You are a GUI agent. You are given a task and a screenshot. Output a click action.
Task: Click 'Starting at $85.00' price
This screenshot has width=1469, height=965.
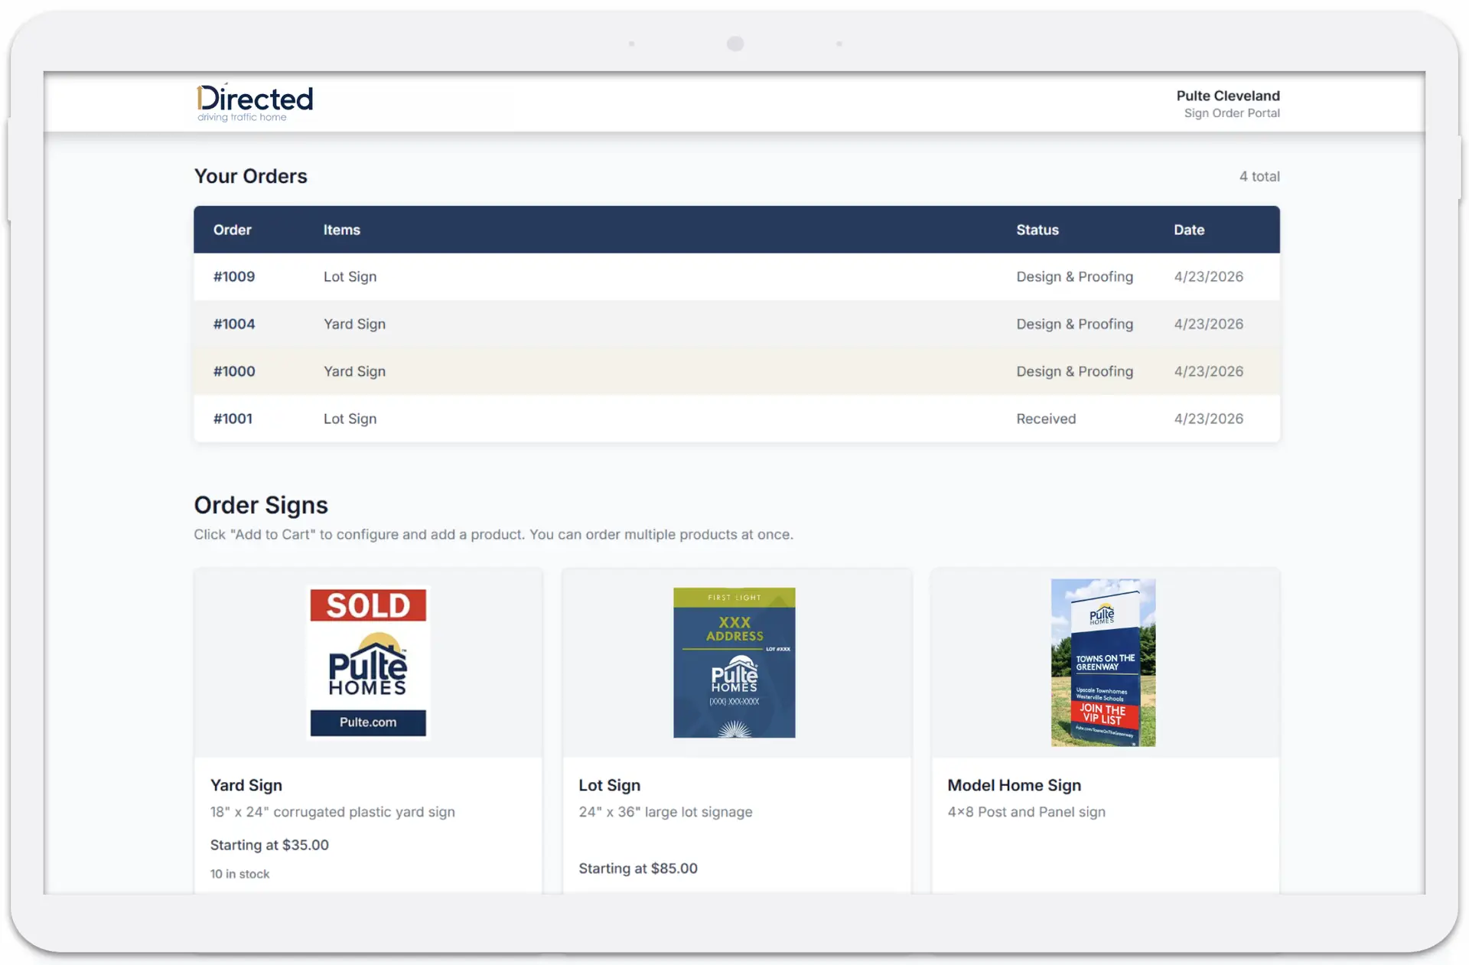coord(637,869)
